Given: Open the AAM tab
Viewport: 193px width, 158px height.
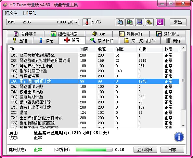Looking at the screenshot, I should pos(99,34).
